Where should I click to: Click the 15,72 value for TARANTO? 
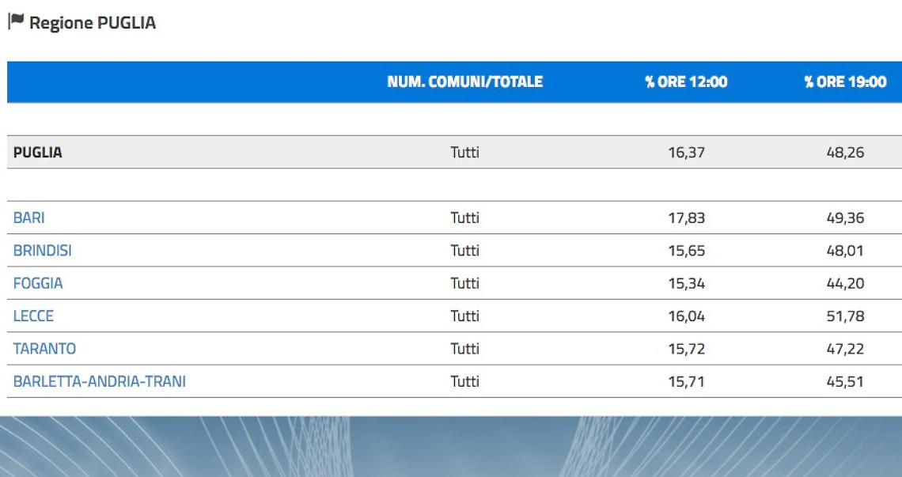pos(686,349)
